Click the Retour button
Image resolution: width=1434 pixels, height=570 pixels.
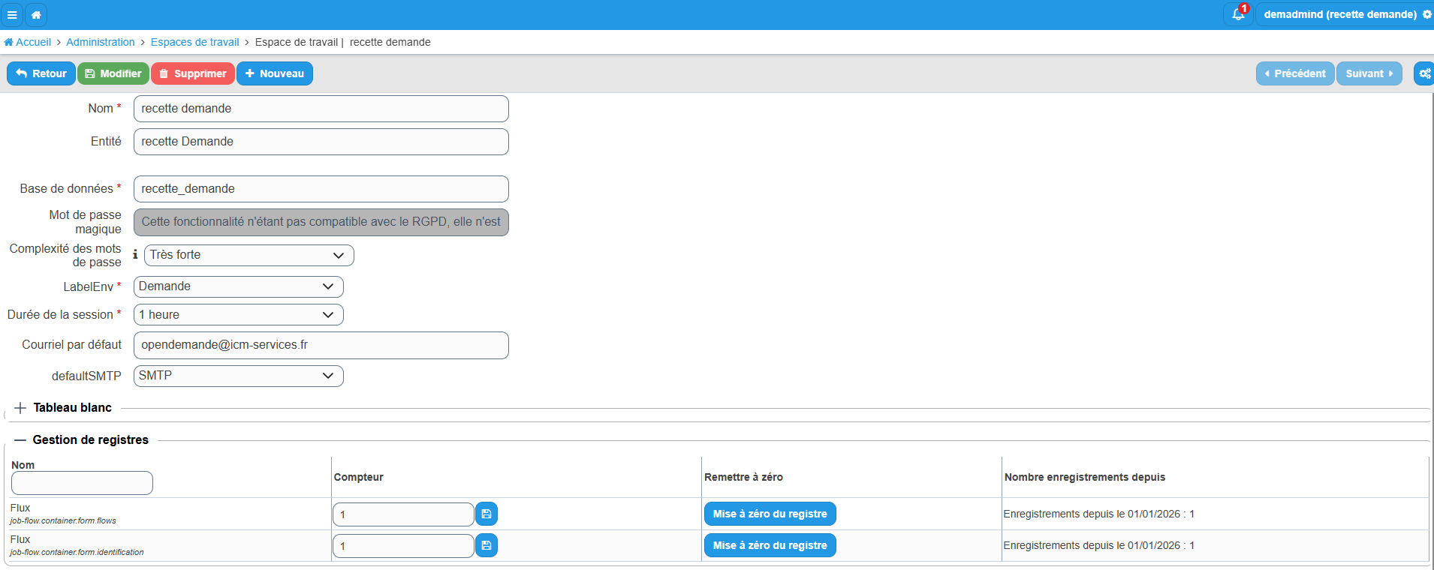(x=41, y=73)
